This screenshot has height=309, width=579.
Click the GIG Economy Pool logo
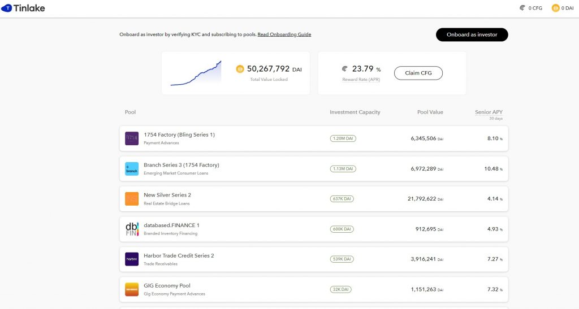pyautogui.click(x=132, y=289)
